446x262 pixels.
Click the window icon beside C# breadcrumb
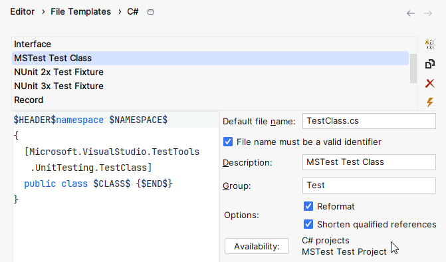coord(150,12)
